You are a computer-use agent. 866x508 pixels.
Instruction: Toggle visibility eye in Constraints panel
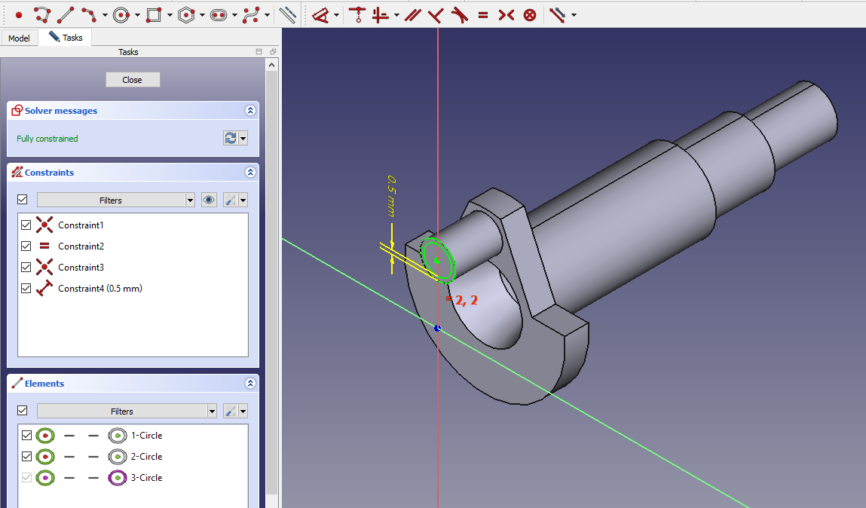tap(210, 200)
